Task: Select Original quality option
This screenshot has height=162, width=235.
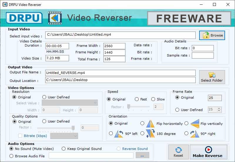Action: click(14, 121)
